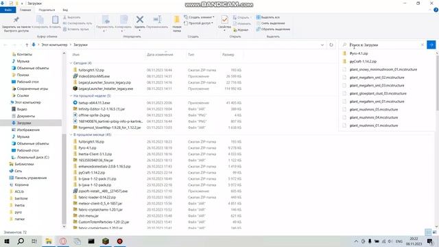Minimize the ribbon with chevron
The height and width of the screenshot is (247, 439).
[x=430, y=10]
